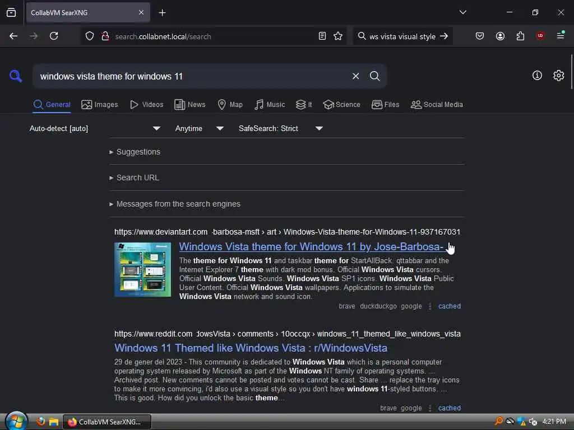Switch to the Map tab
This screenshot has height=430, width=574.
(230, 105)
